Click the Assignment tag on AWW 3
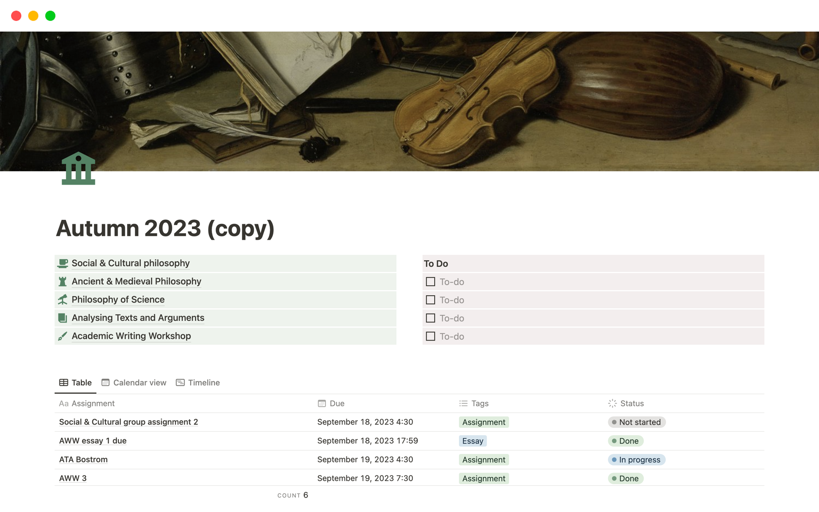 (x=483, y=478)
